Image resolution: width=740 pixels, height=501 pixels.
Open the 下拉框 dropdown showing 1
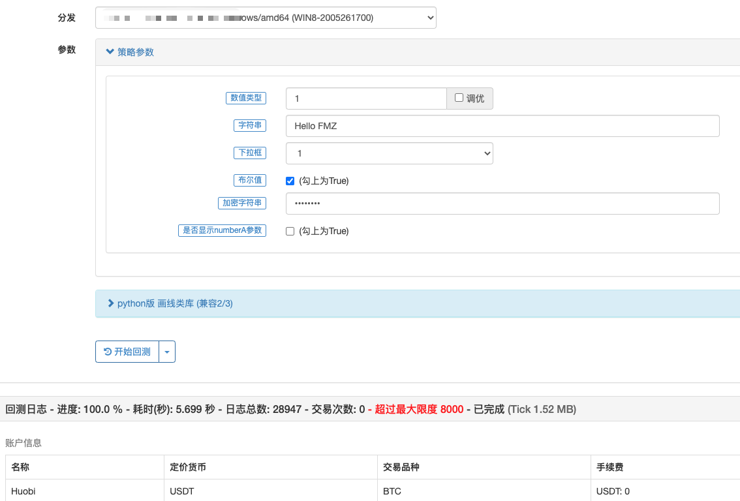(x=390, y=153)
